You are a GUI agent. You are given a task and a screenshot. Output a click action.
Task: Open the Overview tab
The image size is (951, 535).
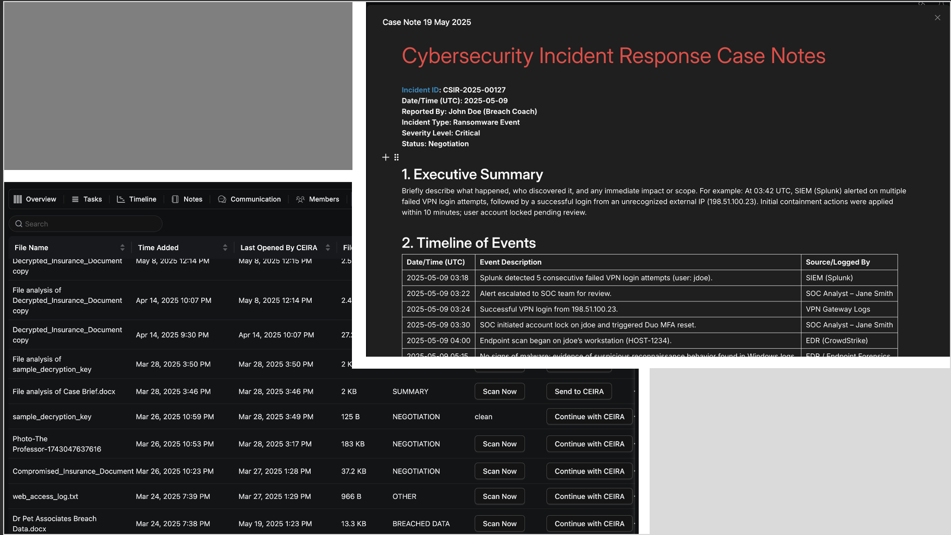[35, 199]
